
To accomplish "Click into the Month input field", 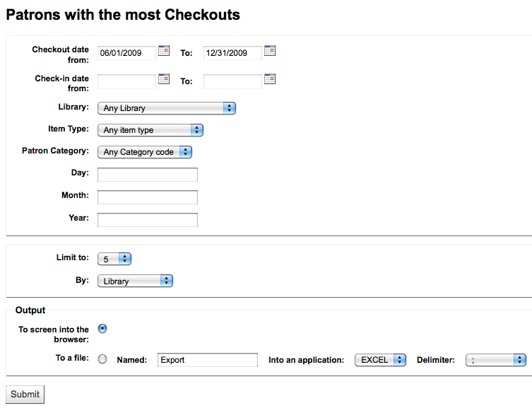I will click(147, 197).
